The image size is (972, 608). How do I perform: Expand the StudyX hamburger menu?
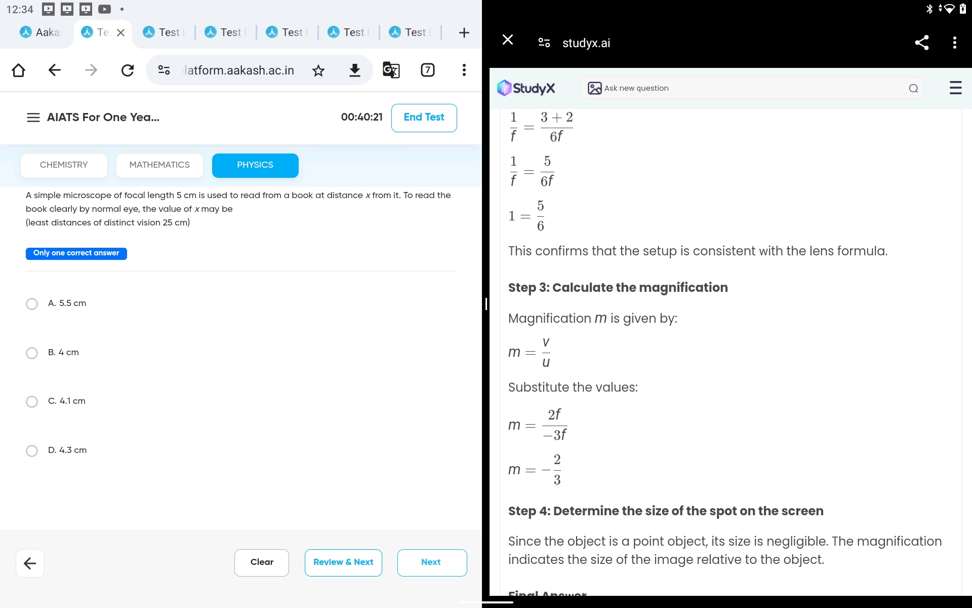coord(955,88)
